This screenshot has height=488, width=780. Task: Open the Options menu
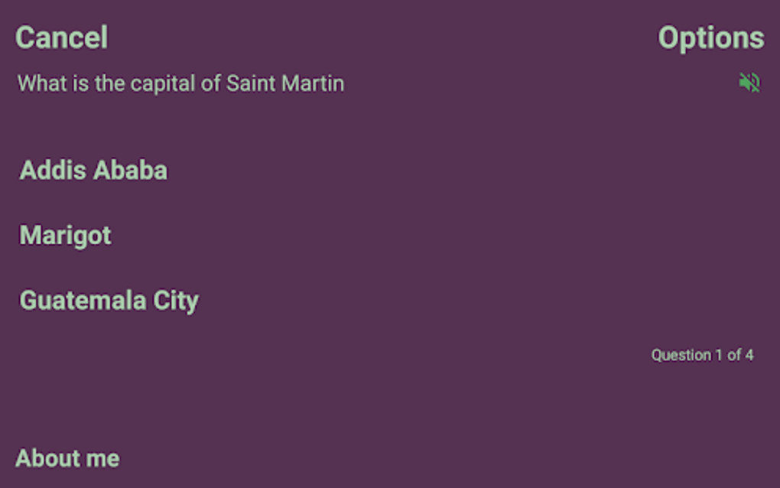[x=710, y=37]
